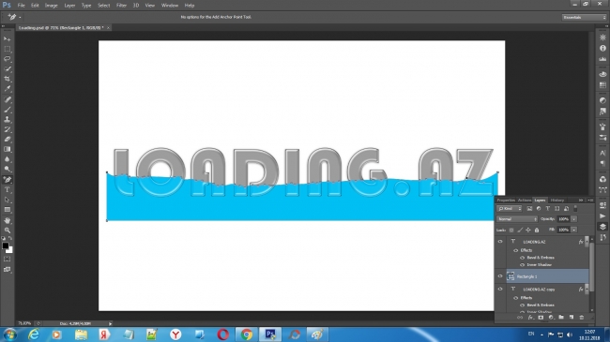
Task: Open Chrome from the Windows taskbar
Action: pyautogui.click(x=246, y=335)
